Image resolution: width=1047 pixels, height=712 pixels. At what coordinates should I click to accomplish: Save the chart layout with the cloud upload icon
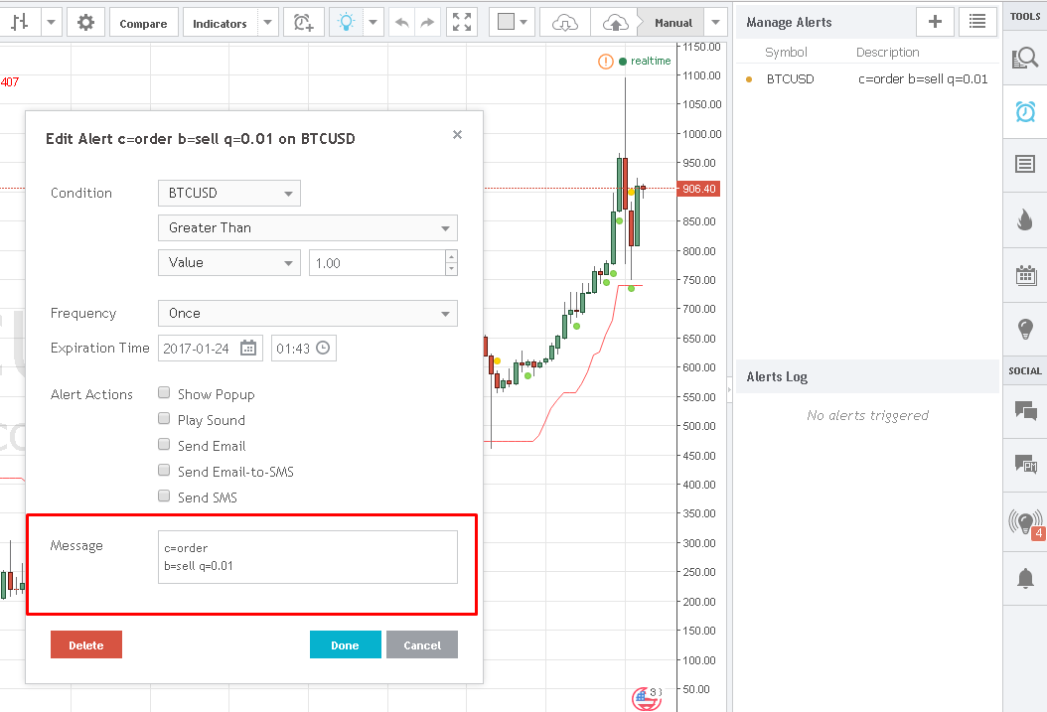[x=613, y=21]
